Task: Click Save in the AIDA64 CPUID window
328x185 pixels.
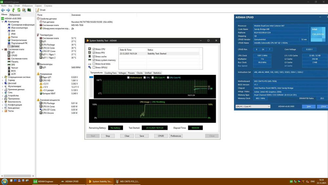Action: (309, 106)
